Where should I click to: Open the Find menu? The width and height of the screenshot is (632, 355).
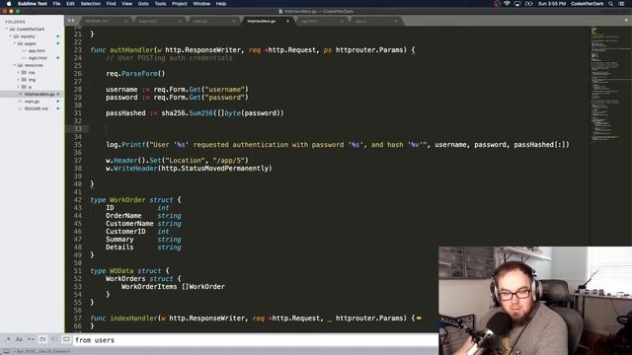click(111, 4)
